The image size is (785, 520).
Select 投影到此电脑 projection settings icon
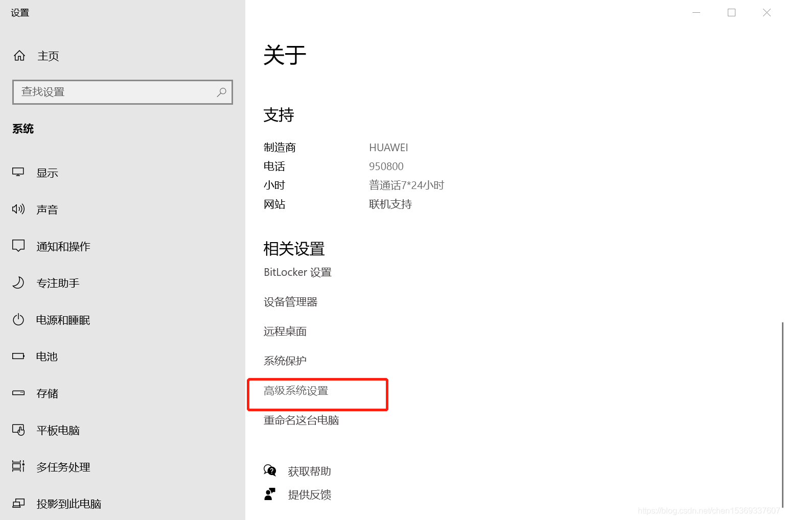(x=18, y=503)
